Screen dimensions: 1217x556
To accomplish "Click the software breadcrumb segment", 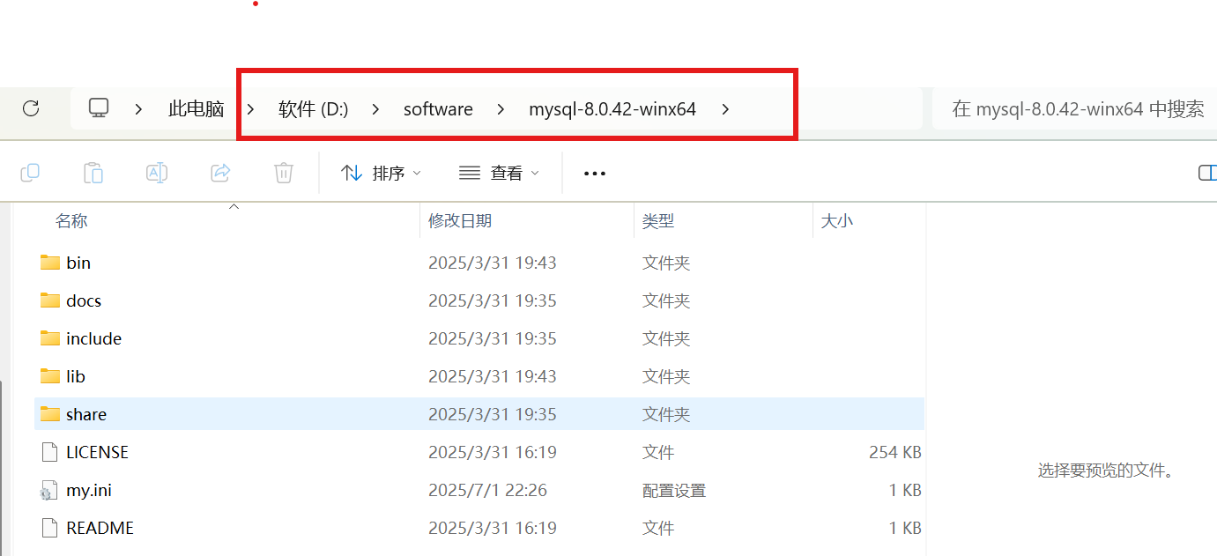I will point(438,109).
